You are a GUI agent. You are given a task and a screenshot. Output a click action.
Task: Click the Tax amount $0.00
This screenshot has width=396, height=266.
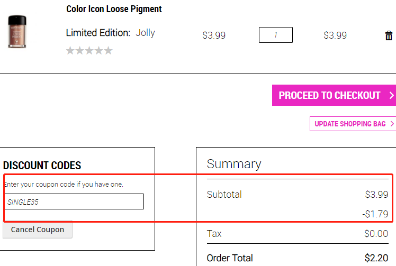376,233
